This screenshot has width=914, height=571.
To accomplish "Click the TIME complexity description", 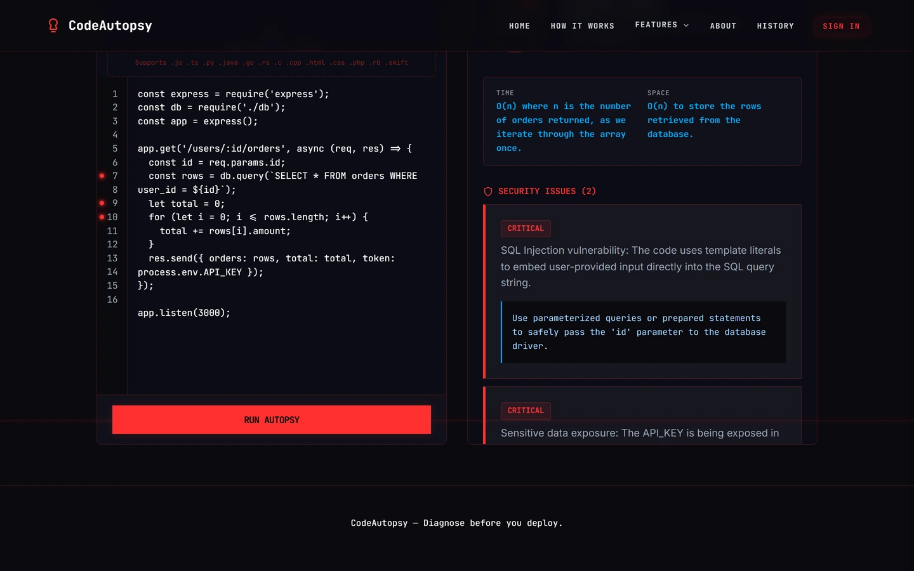I will pyautogui.click(x=564, y=127).
